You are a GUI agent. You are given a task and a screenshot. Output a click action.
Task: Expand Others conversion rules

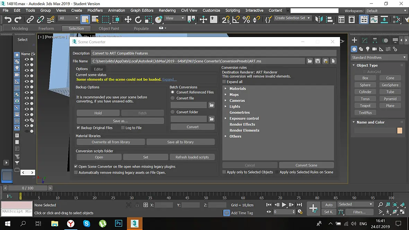pyautogui.click(x=226, y=136)
